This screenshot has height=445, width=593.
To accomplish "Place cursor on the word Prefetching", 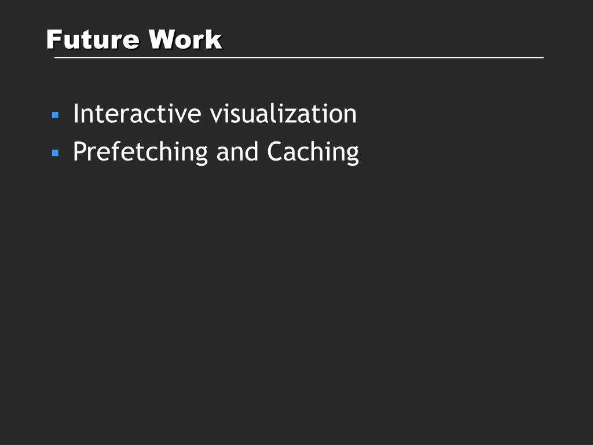I will tap(140, 152).
